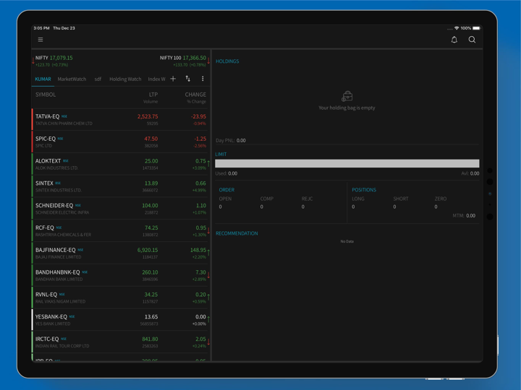Tap the battery icon in status bar
The height and width of the screenshot is (390, 521).
[476, 28]
